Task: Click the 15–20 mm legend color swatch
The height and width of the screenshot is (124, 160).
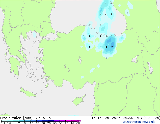Action: tap(39, 121)
